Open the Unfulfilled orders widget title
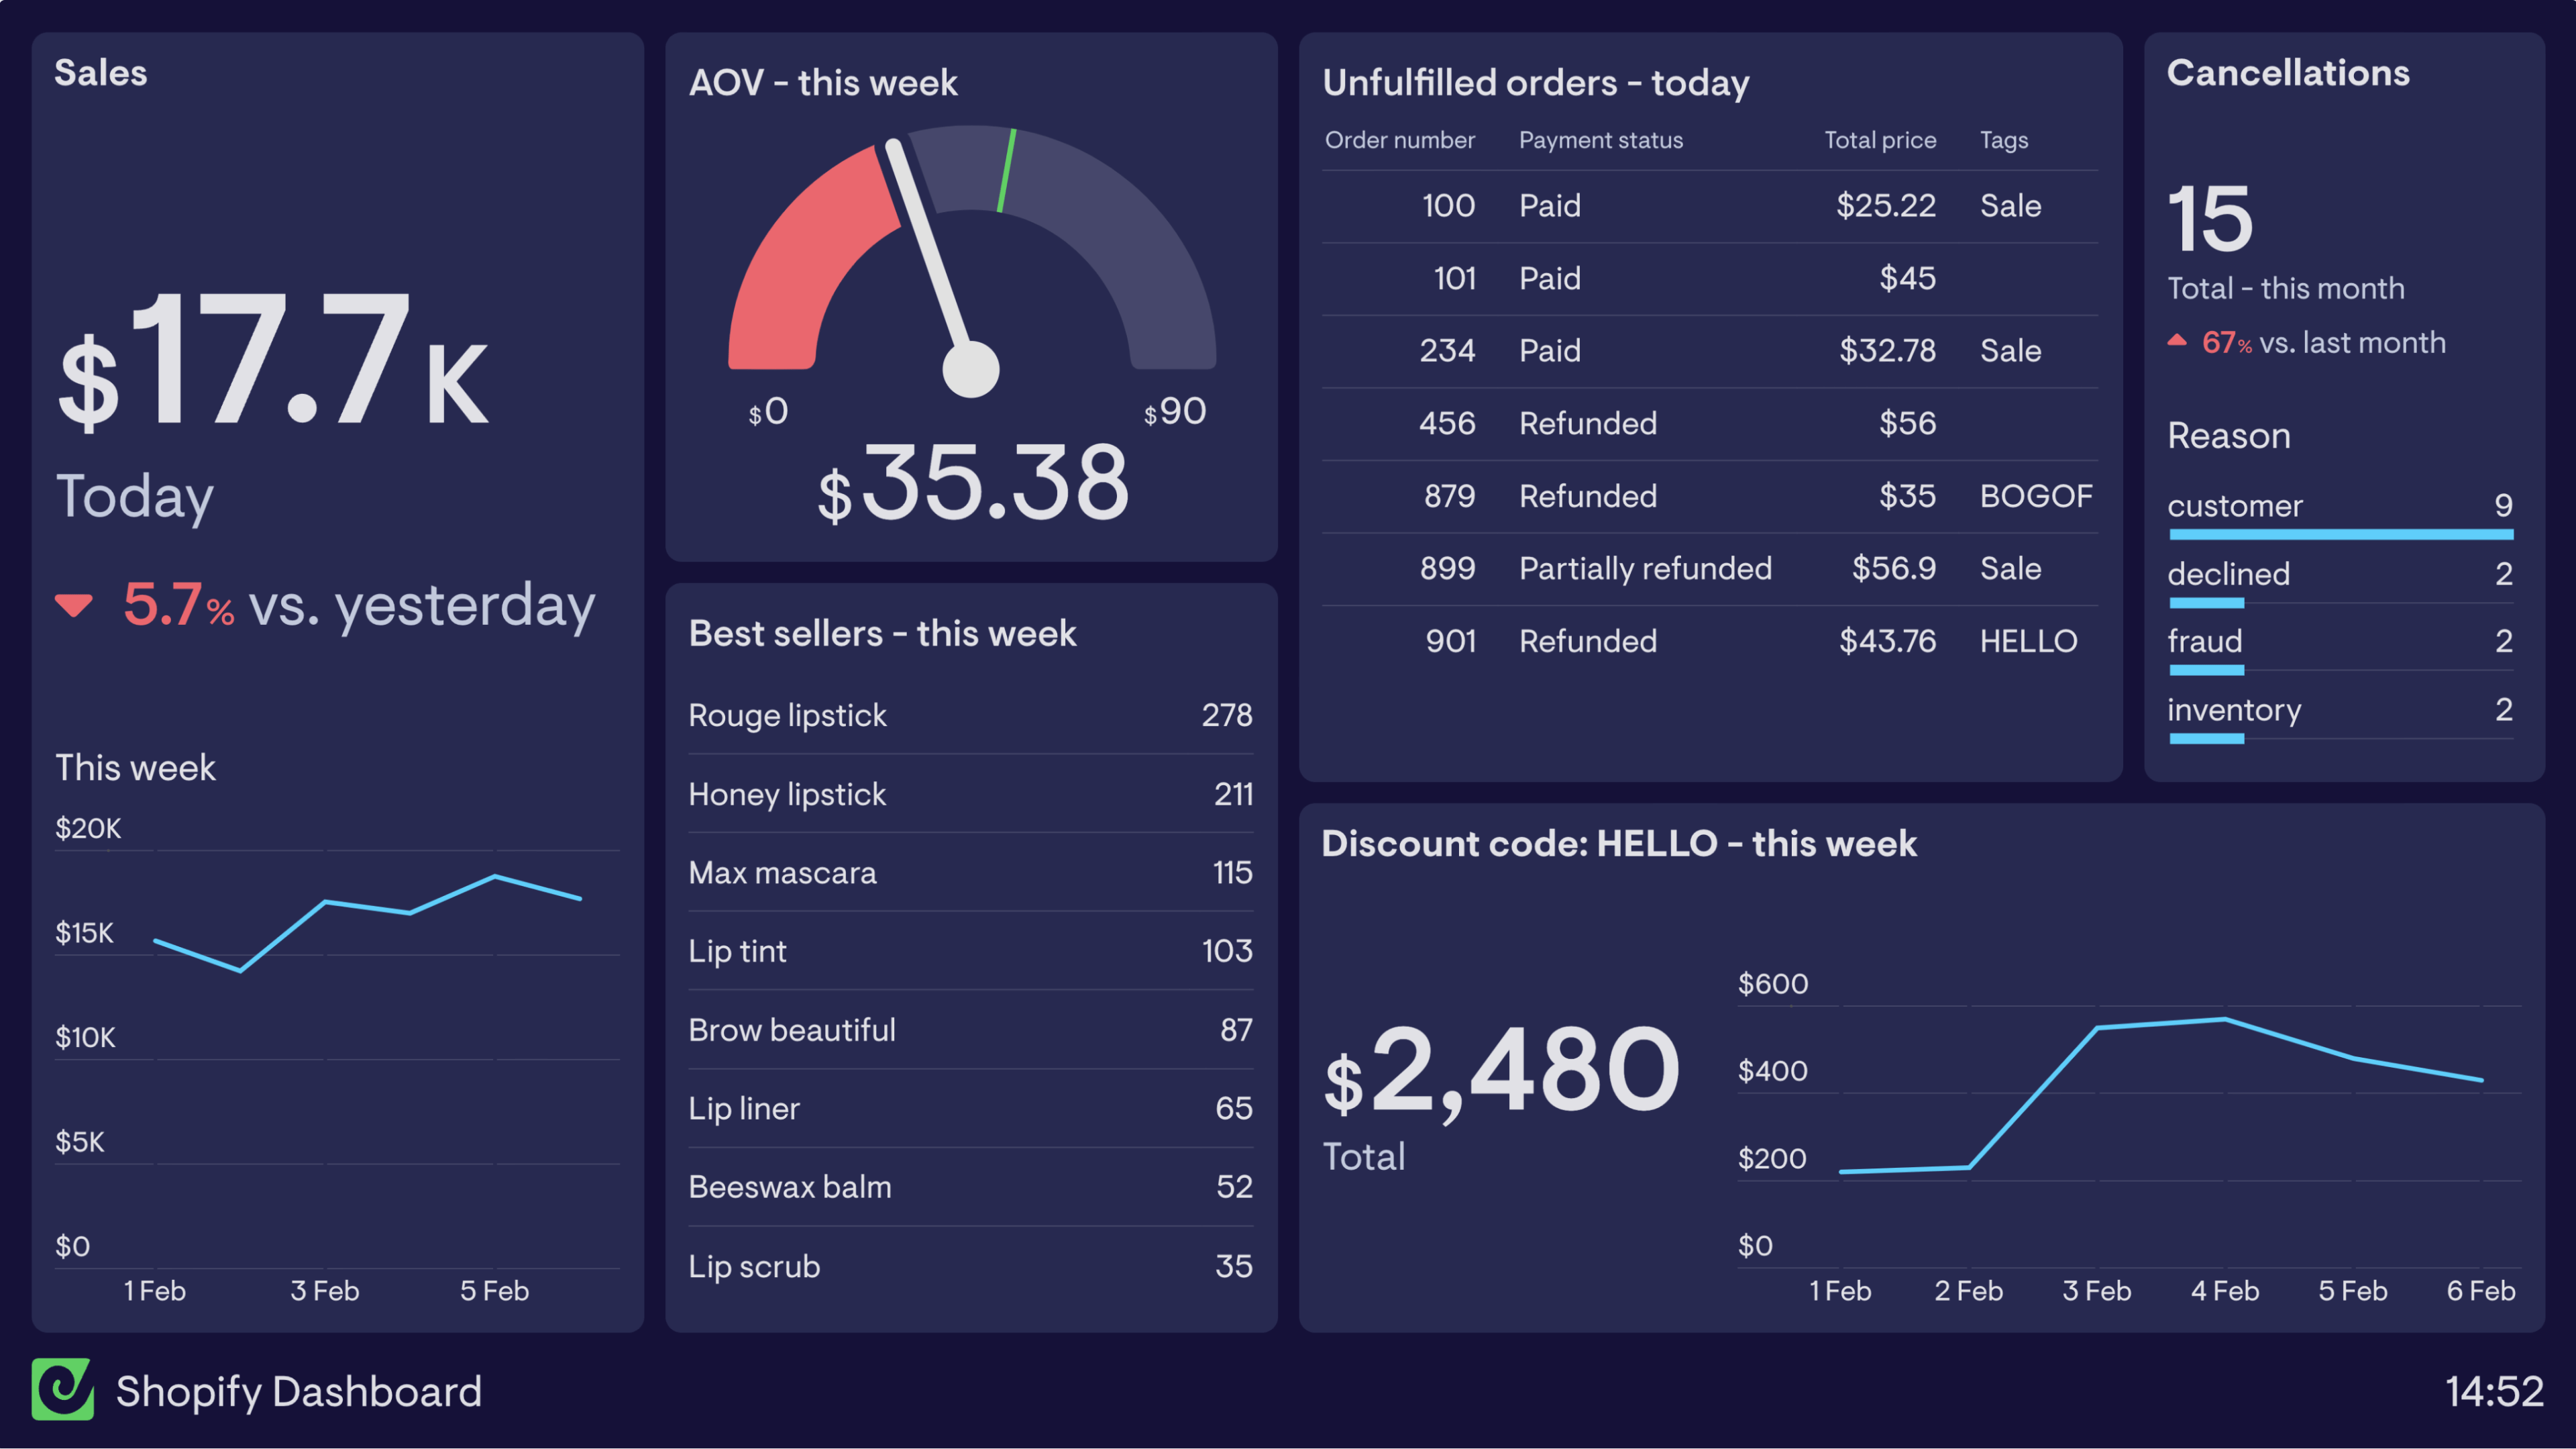2576x1449 pixels. 1536,82
